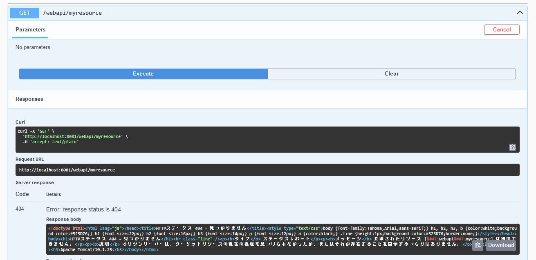Click inside the curl command block
This screenshot has height=260, width=536.
267,140
